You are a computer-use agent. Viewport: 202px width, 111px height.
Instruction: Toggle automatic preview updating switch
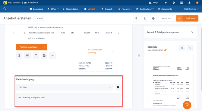click(x=166, y=50)
